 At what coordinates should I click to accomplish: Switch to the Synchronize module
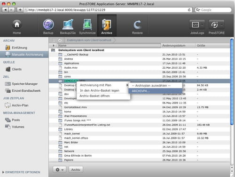[87, 26]
